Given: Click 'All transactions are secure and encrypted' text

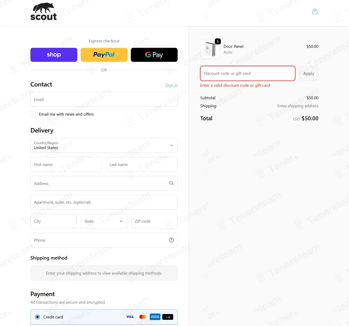Looking at the screenshot, I should click(68, 302).
